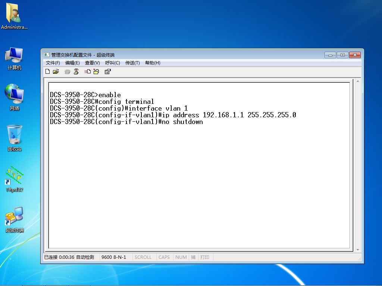
Task: Close the 超级终端 window
Action: pyautogui.click(x=355, y=55)
